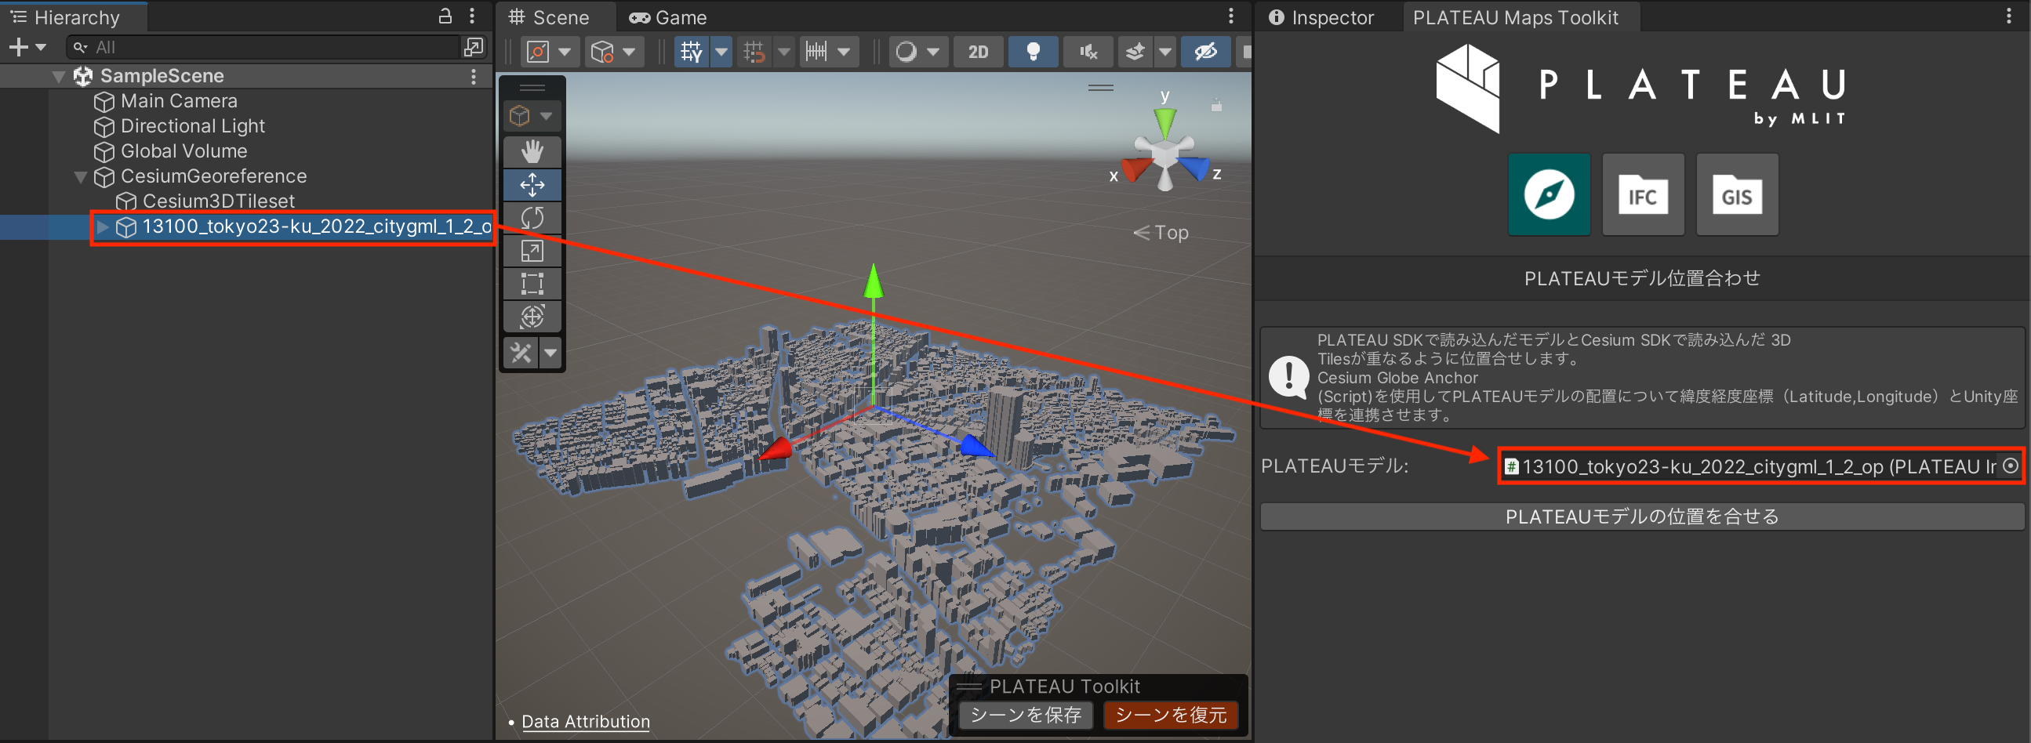The image size is (2031, 743).
Task: Toggle hidden objects visibility eye
Action: pyautogui.click(x=1205, y=52)
